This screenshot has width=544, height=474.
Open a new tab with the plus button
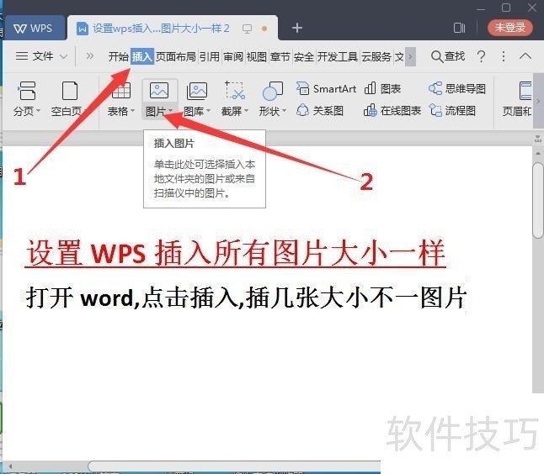click(297, 28)
